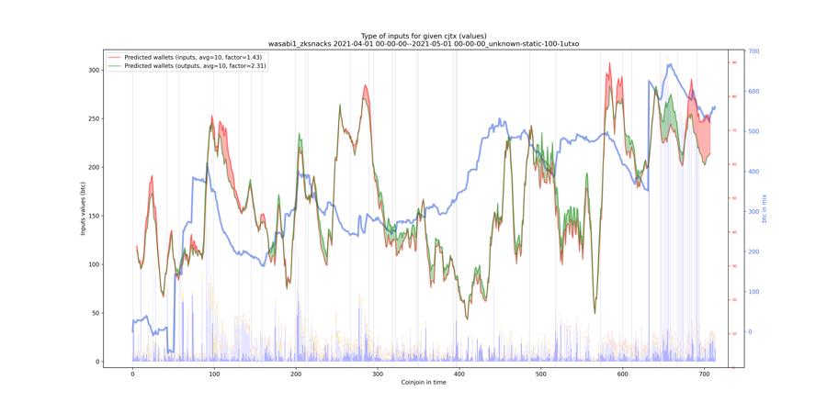This screenshot has height=413, width=827.
Task: Click small red axis tick label '90'
Action: click(x=733, y=62)
